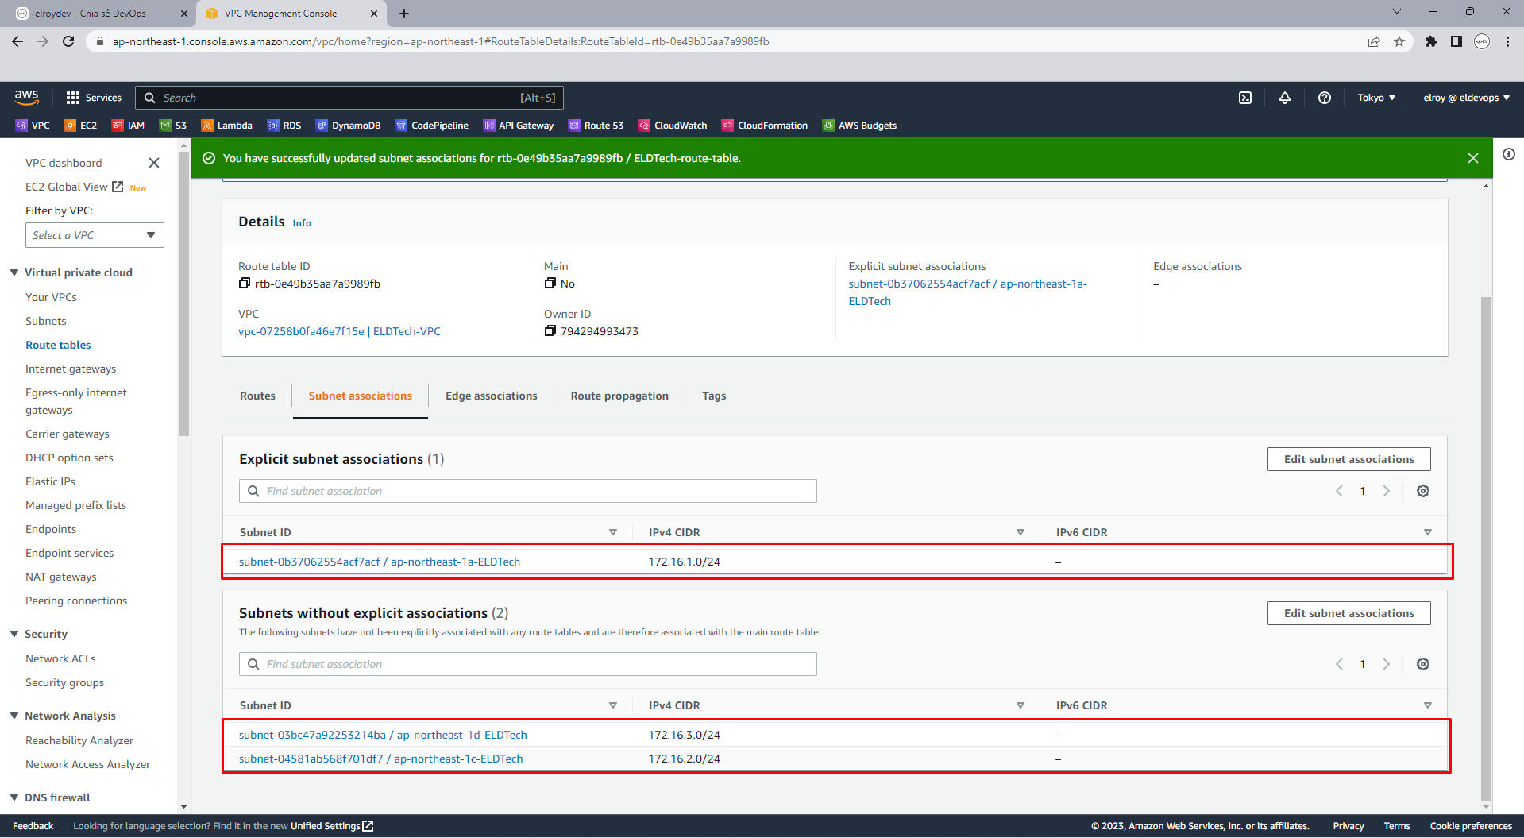The image size is (1524, 838).
Task: Open the AWS home logo
Action: tap(26, 97)
